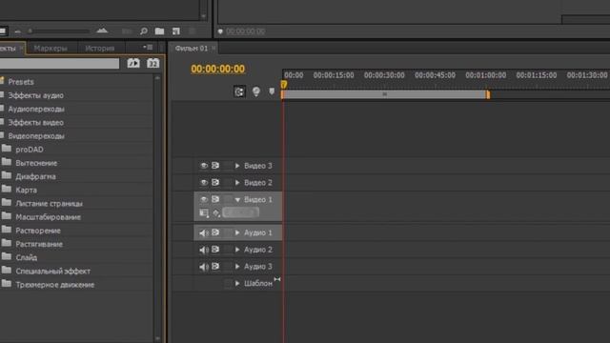Select Видеопереходы bin
The width and height of the screenshot is (610, 343).
[x=36, y=135]
